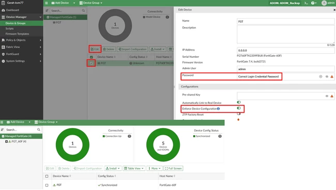
Task: Click the Full Screen button
Action: pyautogui.click(x=173, y=168)
